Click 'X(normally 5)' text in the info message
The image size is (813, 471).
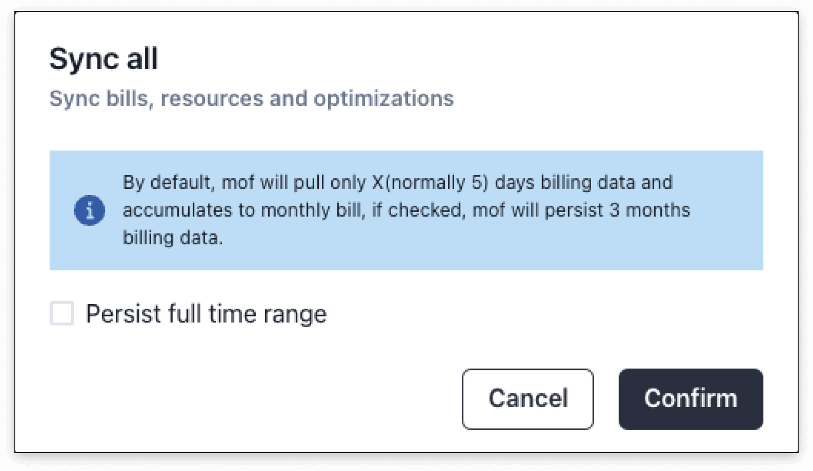coord(430,182)
